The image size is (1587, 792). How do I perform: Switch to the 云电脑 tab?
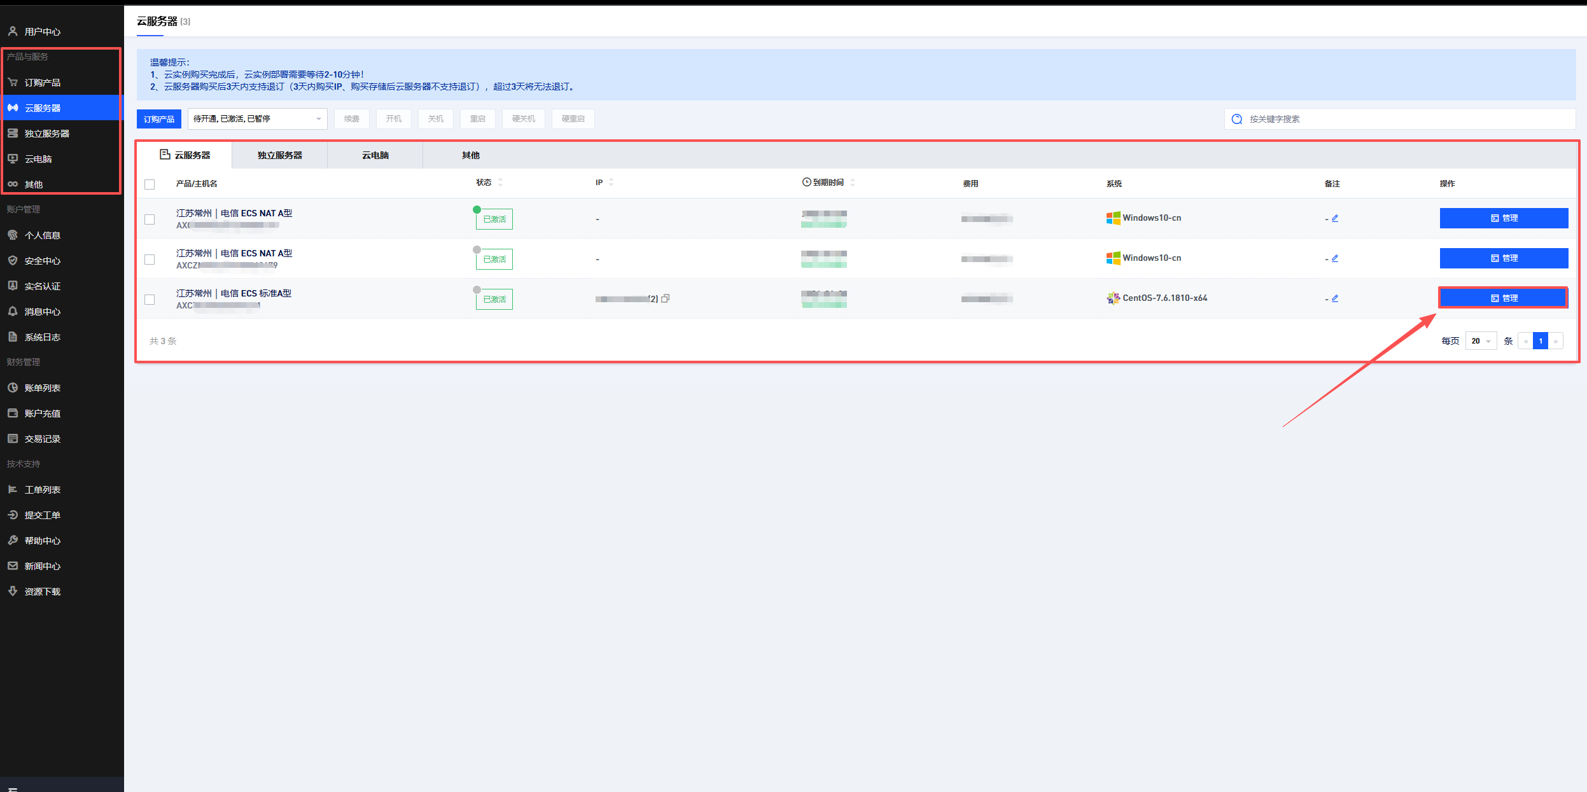(375, 155)
